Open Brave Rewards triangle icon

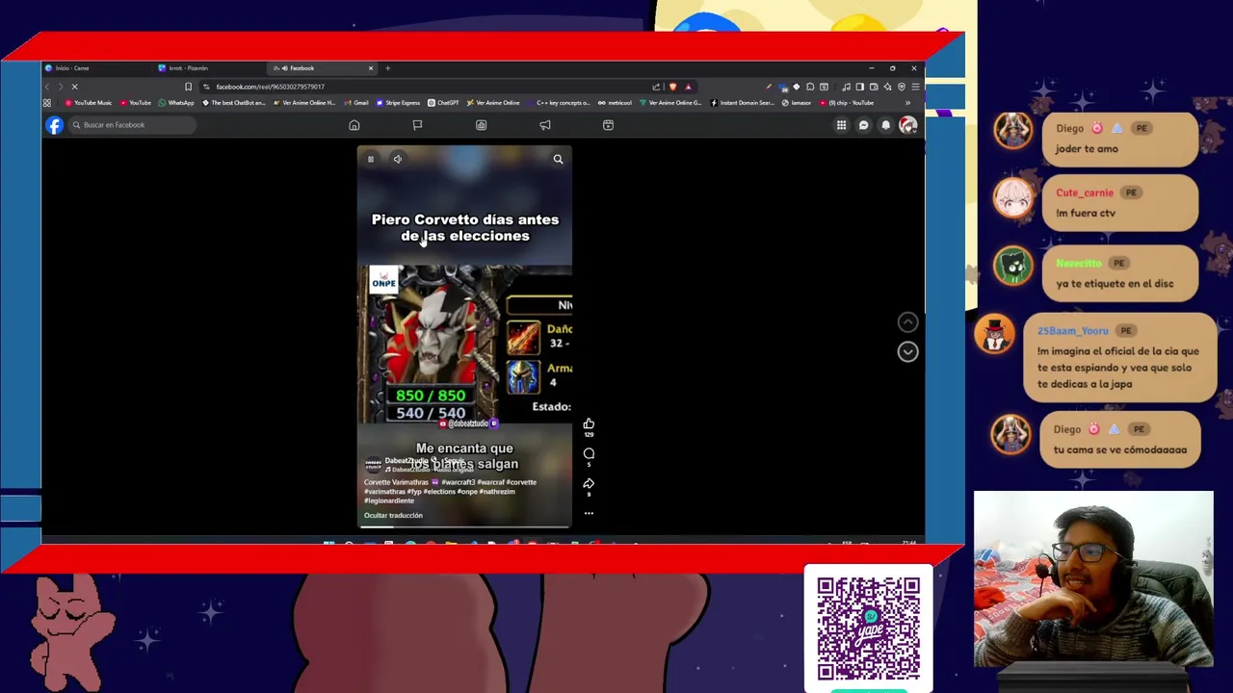688,87
